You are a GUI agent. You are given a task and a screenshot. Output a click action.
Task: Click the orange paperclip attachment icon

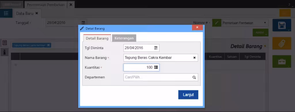click(x=282, y=43)
